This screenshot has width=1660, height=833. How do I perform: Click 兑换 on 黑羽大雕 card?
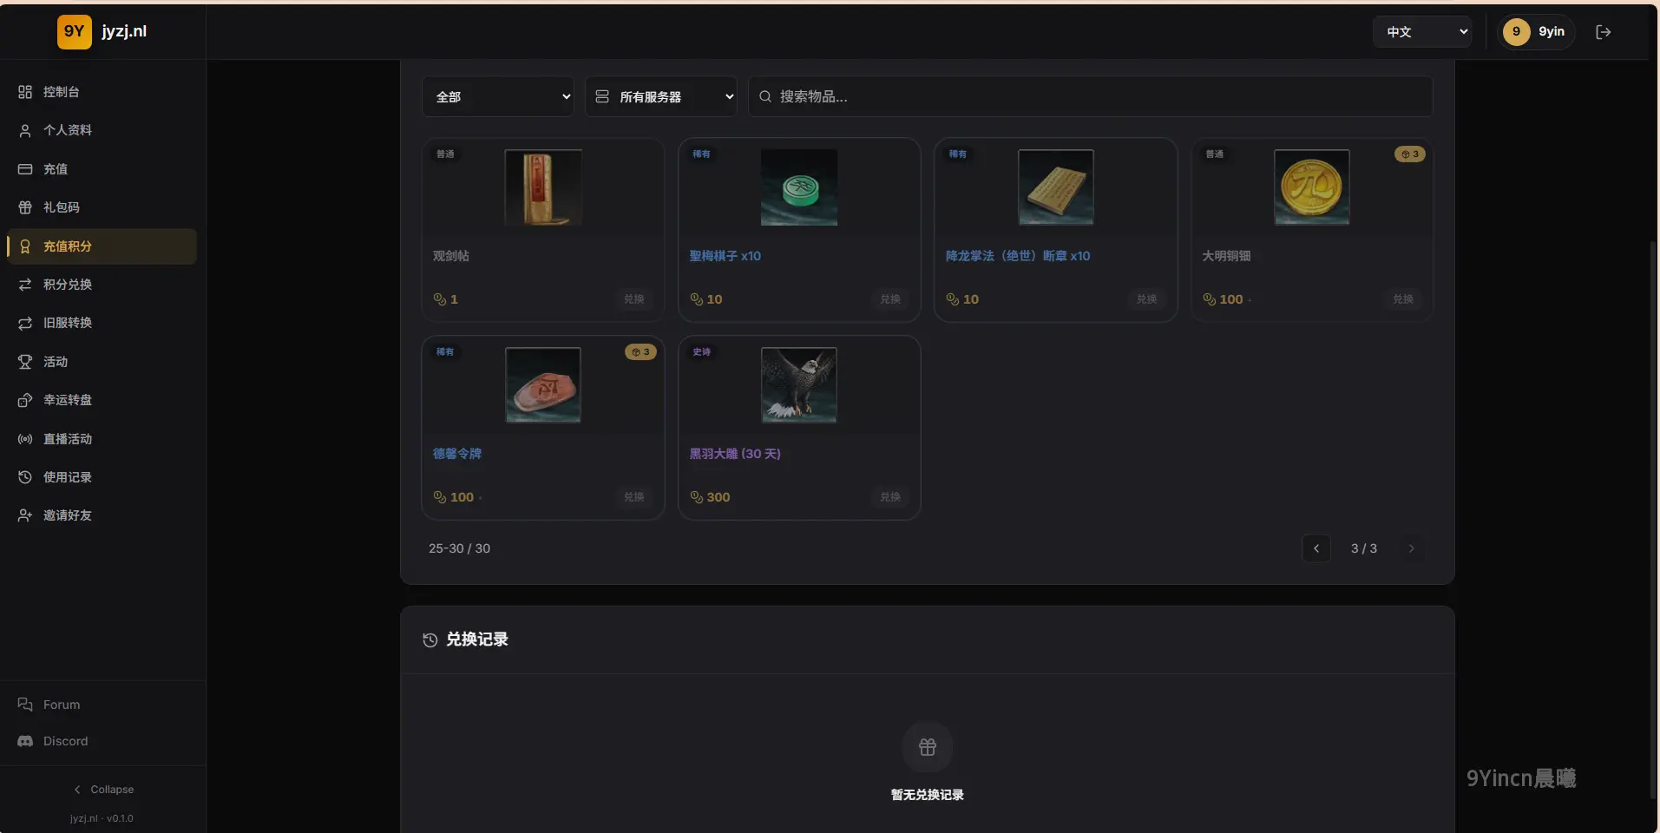point(890,497)
